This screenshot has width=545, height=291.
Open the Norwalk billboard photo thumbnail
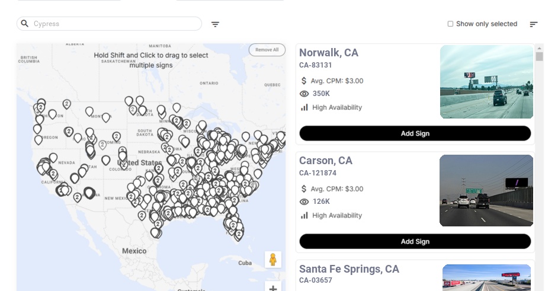[486, 82]
